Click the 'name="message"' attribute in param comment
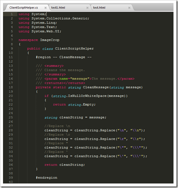 (x=74, y=79)
